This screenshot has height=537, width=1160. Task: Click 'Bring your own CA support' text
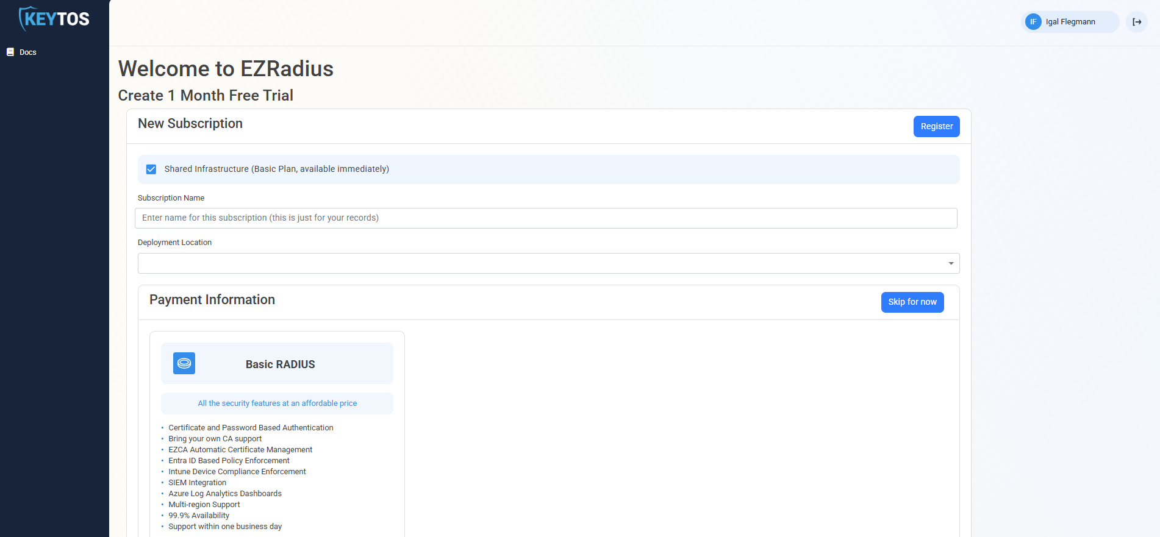coord(215,439)
